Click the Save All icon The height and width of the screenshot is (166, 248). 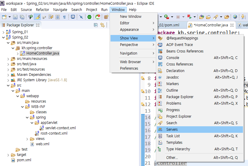click(22, 17)
